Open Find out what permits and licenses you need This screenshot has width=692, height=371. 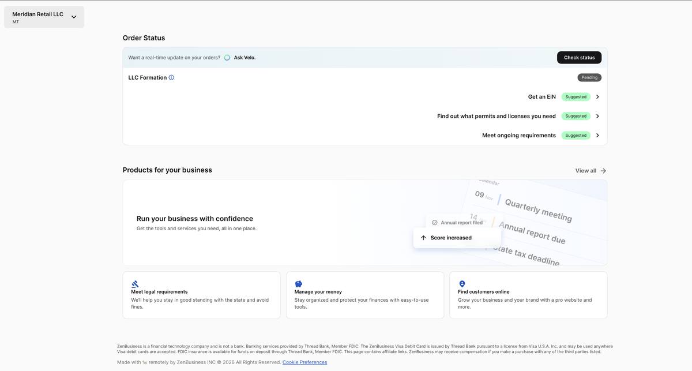pyautogui.click(x=497, y=116)
